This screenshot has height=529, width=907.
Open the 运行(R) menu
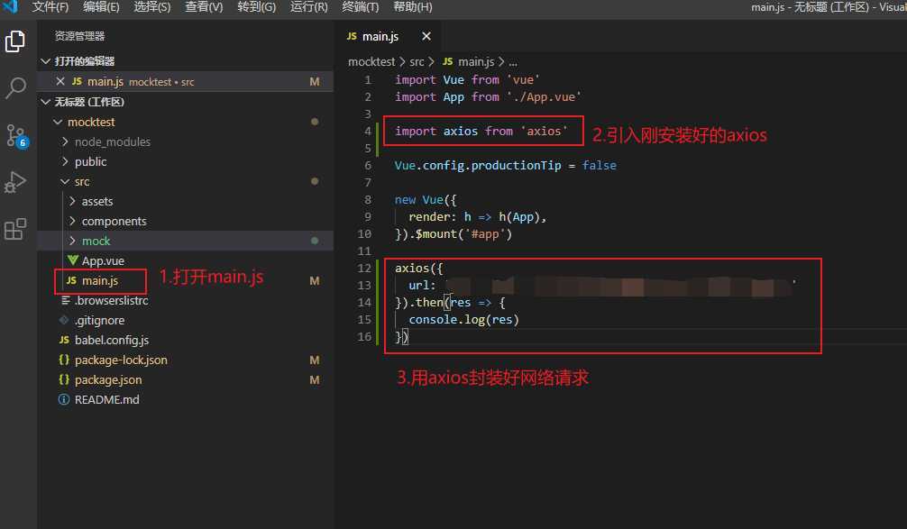point(309,7)
